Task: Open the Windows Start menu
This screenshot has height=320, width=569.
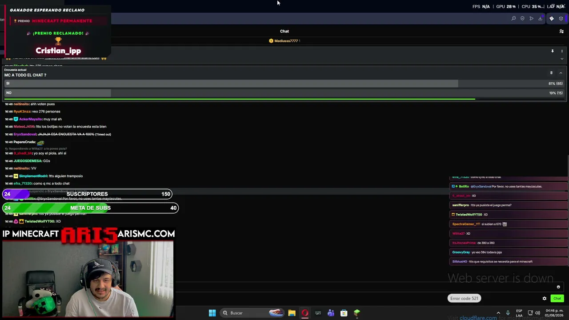Action: coord(212,313)
